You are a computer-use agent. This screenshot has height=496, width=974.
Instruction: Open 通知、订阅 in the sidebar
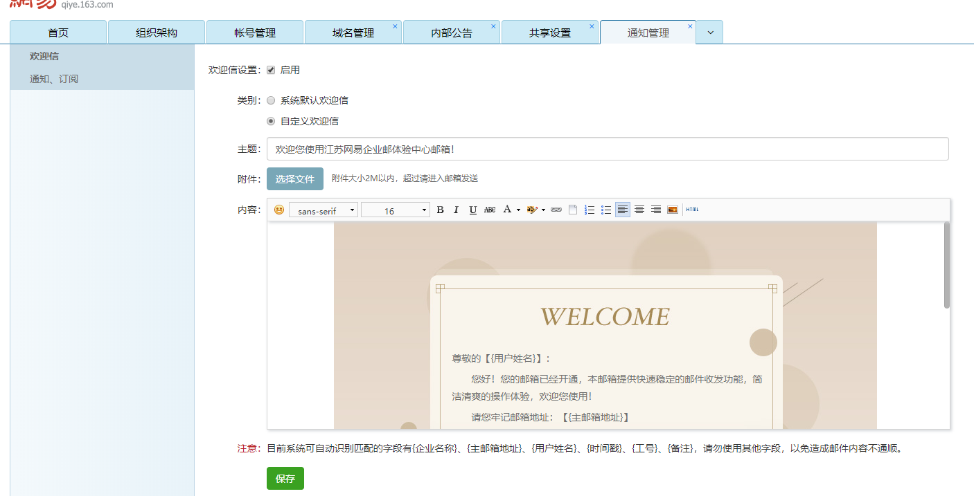54,79
